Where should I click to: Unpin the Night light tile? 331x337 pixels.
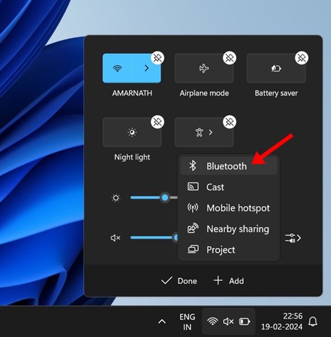coord(157,122)
